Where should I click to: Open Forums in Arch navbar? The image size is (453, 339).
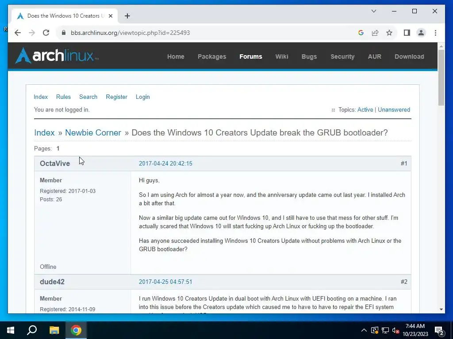pos(251,56)
